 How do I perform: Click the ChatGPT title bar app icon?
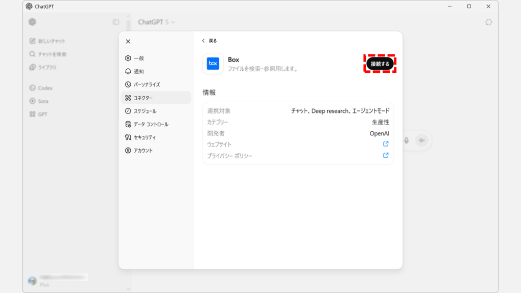[29, 6]
